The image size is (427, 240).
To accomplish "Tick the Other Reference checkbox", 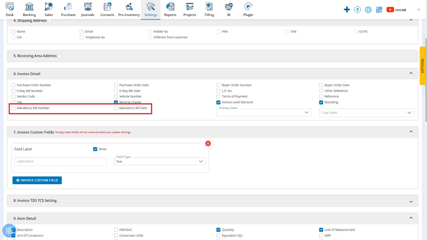I will pos(321,91).
